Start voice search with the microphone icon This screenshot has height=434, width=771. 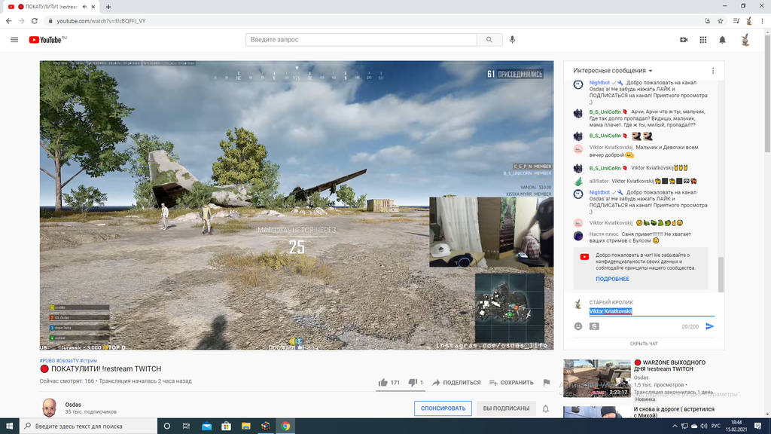pyautogui.click(x=513, y=40)
